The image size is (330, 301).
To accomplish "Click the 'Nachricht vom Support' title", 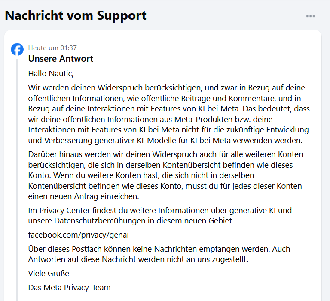I will (75, 15).
